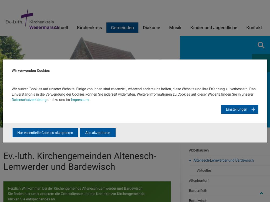Select Abbehausen in the sidebar
Screen dimensions: 270x202
point(199,150)
